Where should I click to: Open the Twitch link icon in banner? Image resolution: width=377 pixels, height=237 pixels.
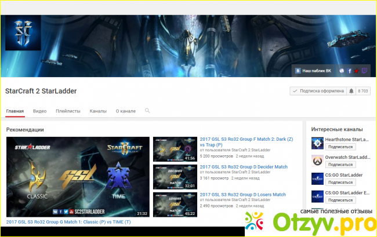click(365, 71)
